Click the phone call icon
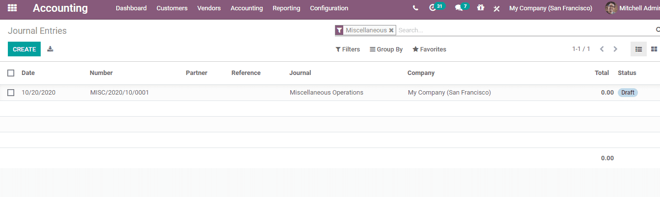 pos(416,8)
